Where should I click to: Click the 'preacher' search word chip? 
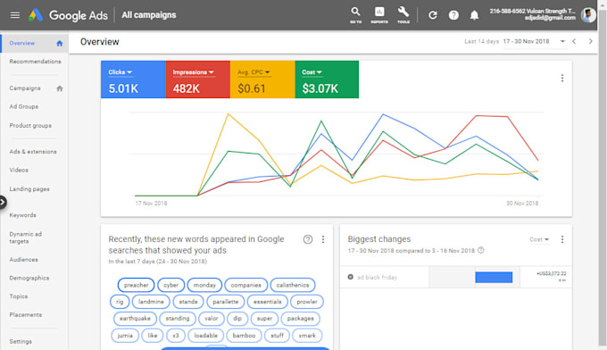(x=137, y=285)
